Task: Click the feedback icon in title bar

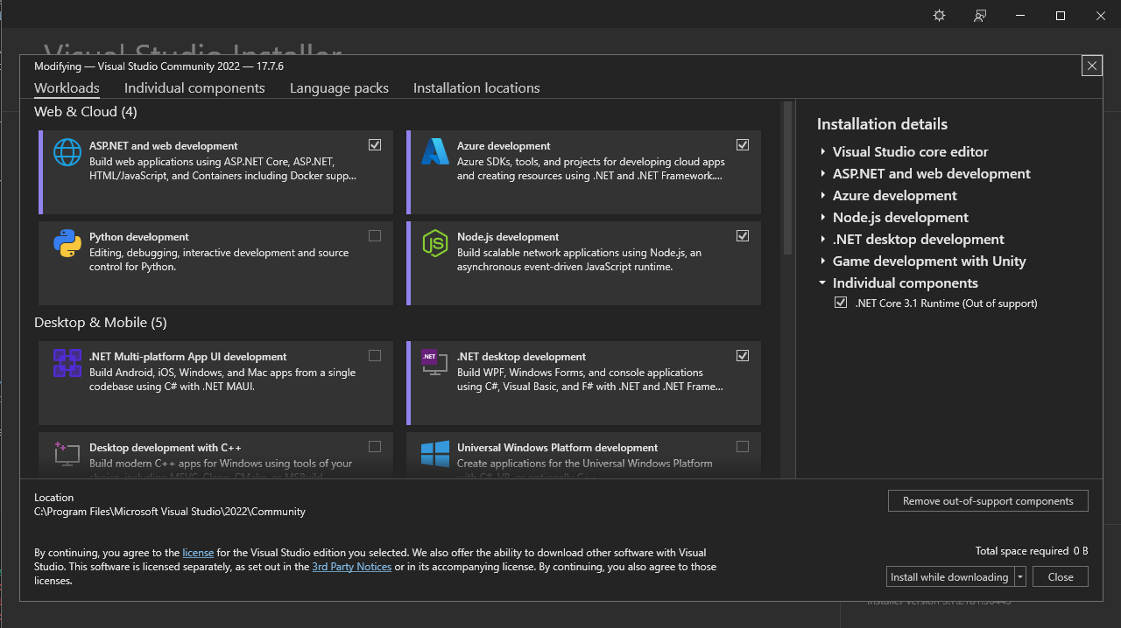Action: tap(980, 16)
